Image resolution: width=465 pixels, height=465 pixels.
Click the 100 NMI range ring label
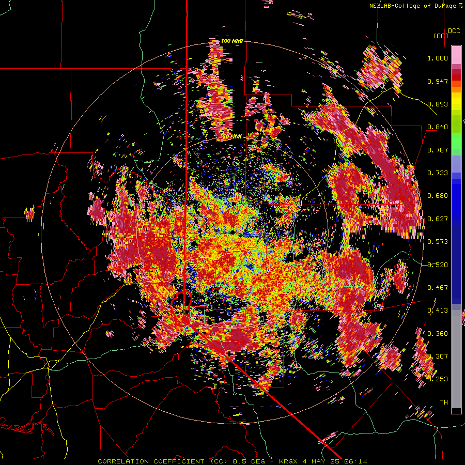tap(232, 41)
